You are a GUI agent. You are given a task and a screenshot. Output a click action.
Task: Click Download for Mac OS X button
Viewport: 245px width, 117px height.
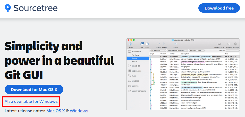coord(34,89)
